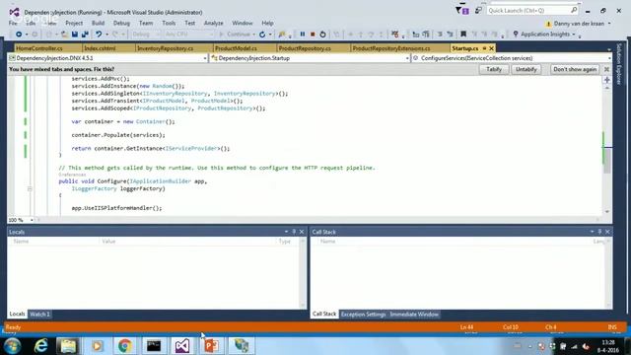The image size is (631, 355).
Task: Close the mixed tabs notification bar
Action: (x=606, y=69)
